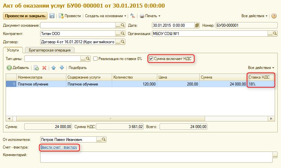The width and height of the screenshot is (281, 168).
Task: Click the Ставка НДС column header
Action: tap(261, 77)
